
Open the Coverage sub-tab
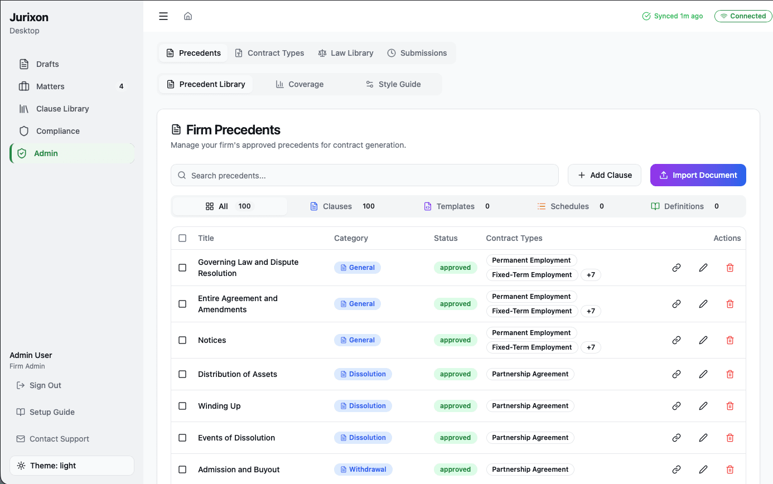[299, 84]
